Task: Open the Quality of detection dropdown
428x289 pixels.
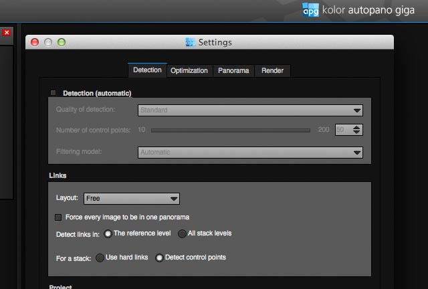Action: [x=250, y=110]
